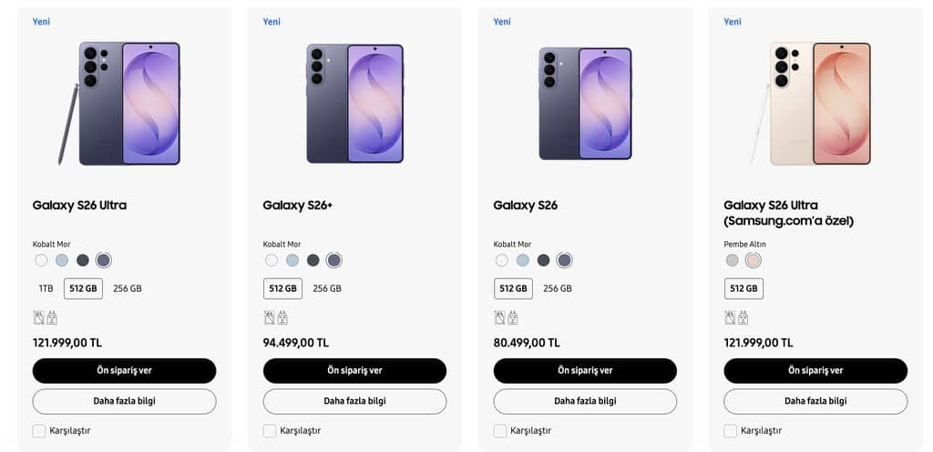Pick the silver gray swatch on Samsung.com exclusive Ultra
The height and width of the screenshot is (452, 933).
[x=732, y=260]
